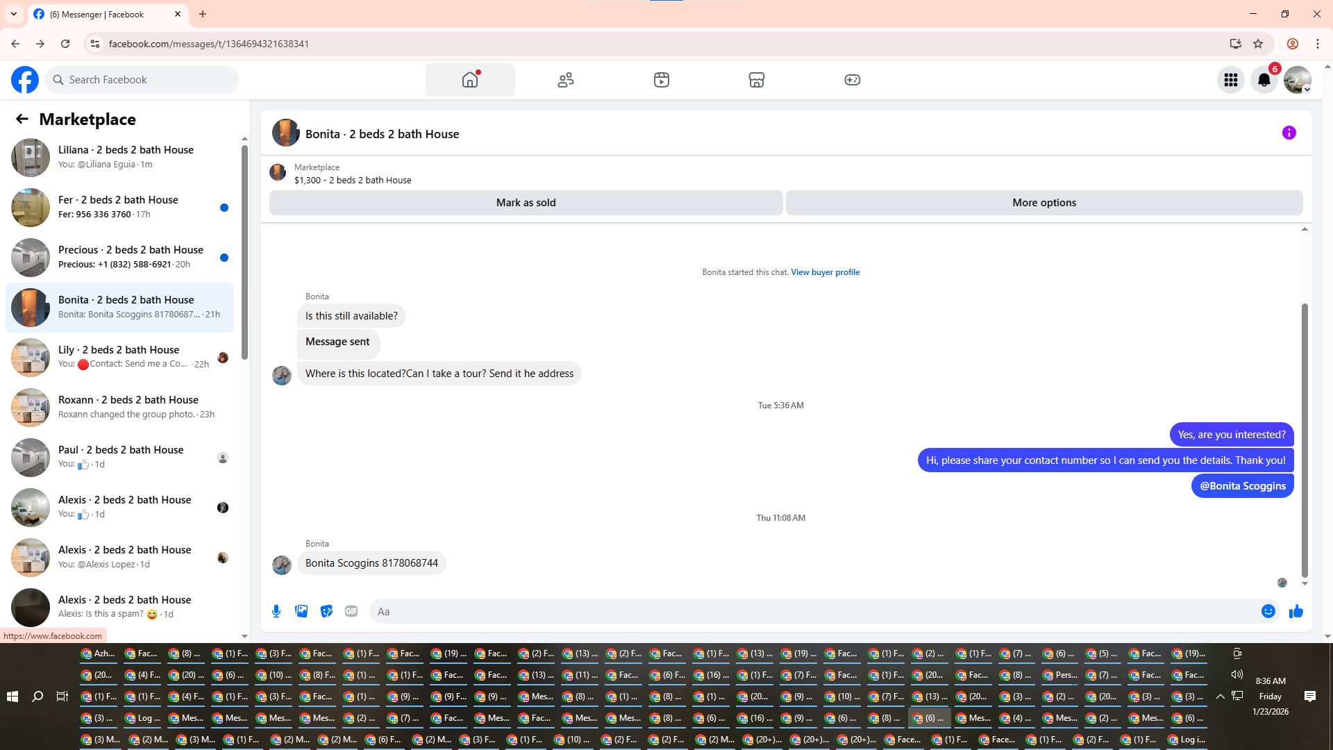Open the Fer conversation in the list
The image size is (1333, 750).
pos(119,207)
